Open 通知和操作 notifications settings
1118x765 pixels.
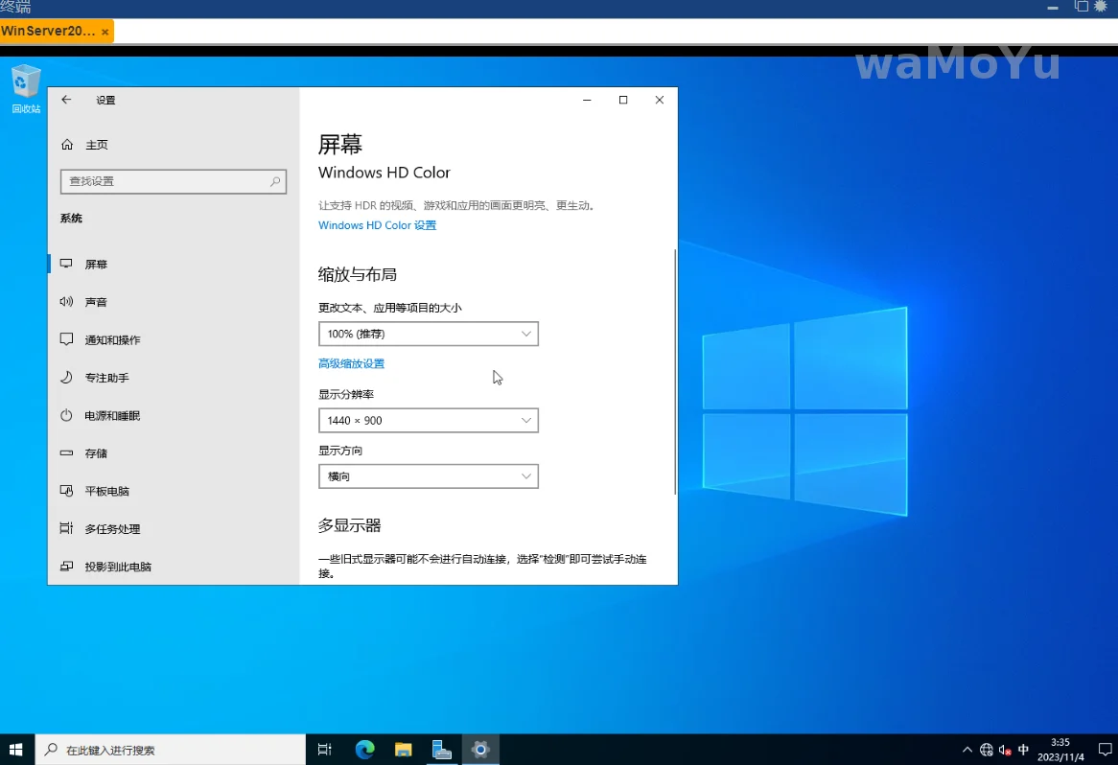(x=112, y=340)
